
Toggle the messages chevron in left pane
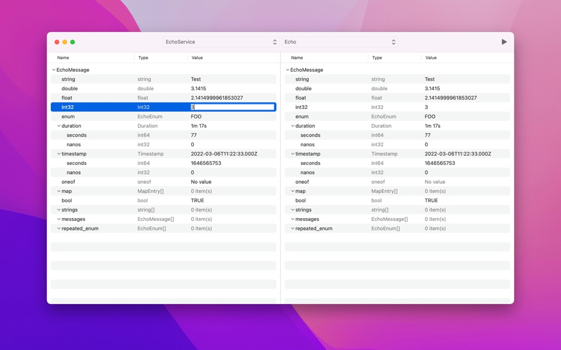(58, 219)
